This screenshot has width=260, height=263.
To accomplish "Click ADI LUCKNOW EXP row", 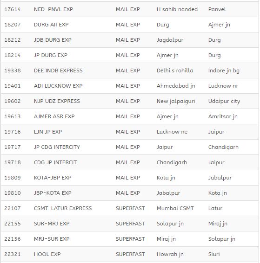I will tap(130, 86).
